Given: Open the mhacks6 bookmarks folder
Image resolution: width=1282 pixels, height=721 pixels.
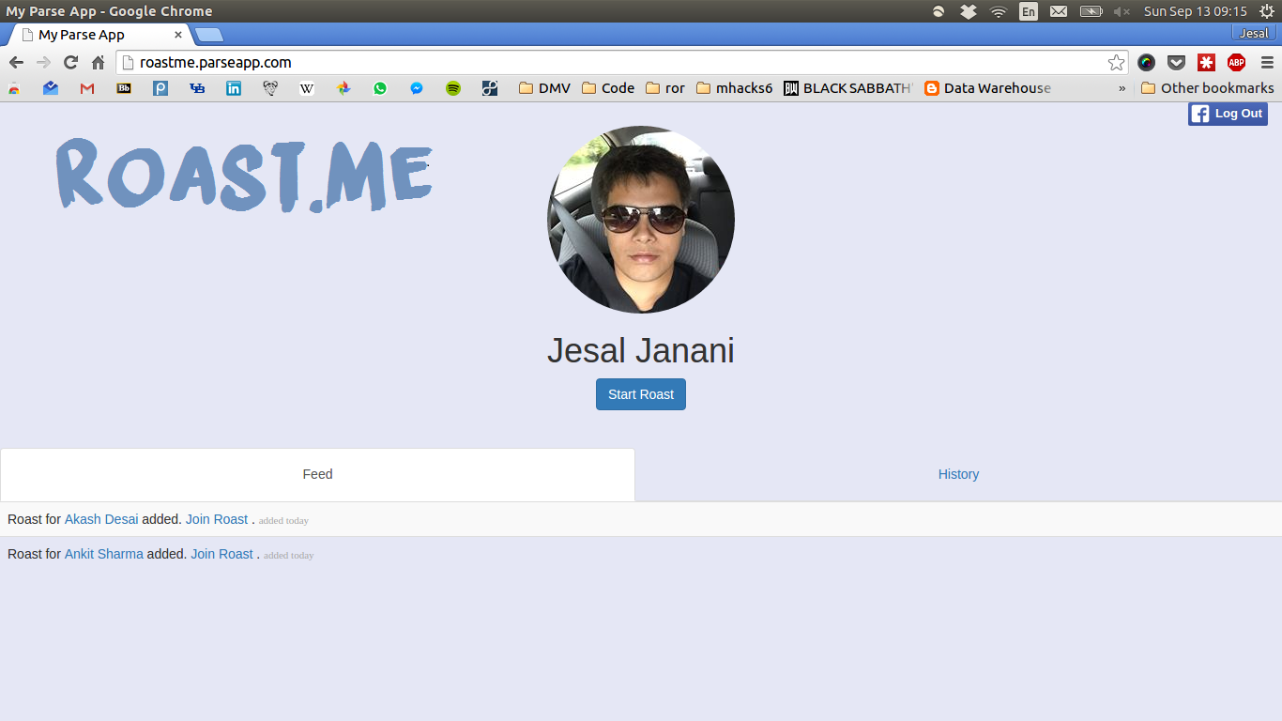Looking at the screenshot, I should tap(735, 88).
